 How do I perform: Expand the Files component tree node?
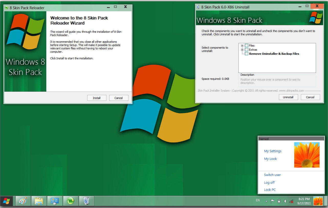(242, 46)
